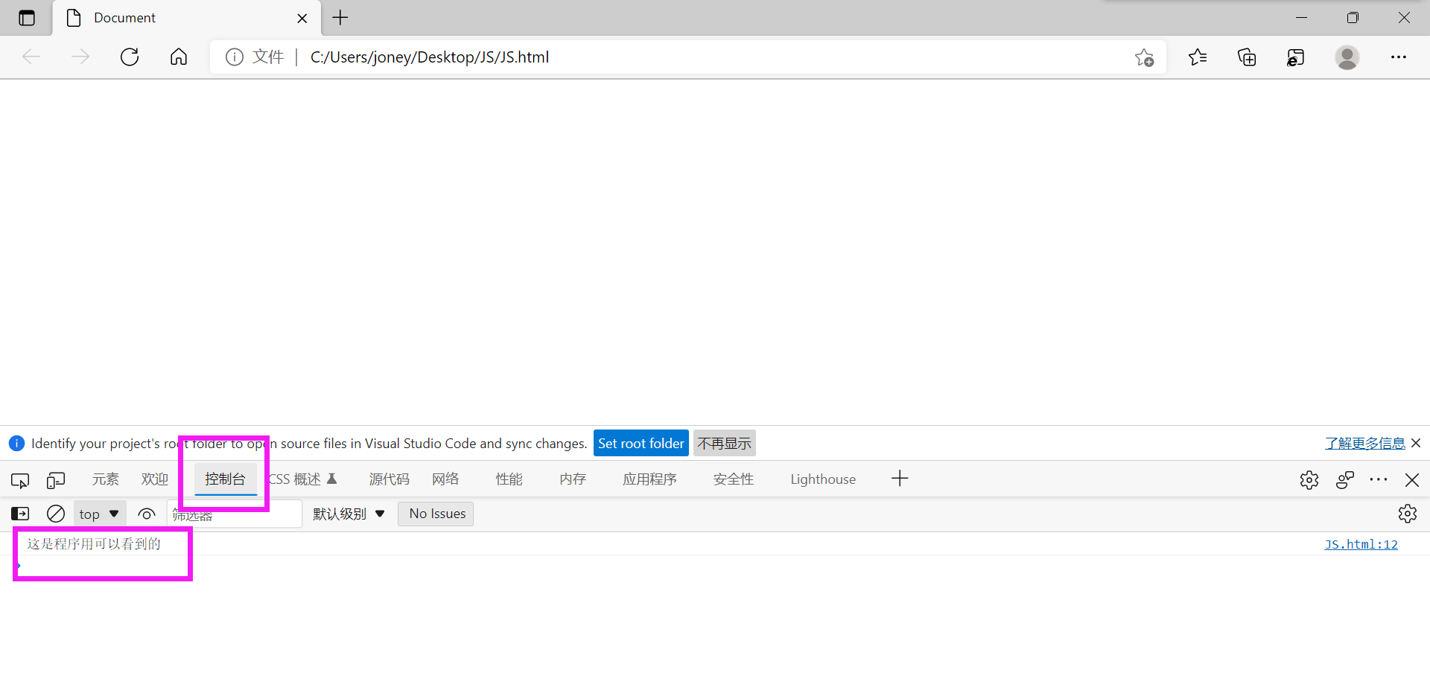Image resolution: width=1430 pixels, height=693 pixels.
Task: Open the Favorites list
Action: click(x=1198, y=57)
